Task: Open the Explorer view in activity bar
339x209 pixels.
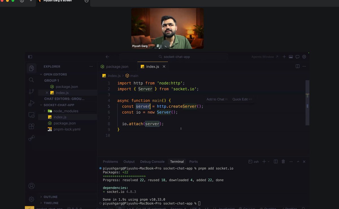Action: click(31, 68)
